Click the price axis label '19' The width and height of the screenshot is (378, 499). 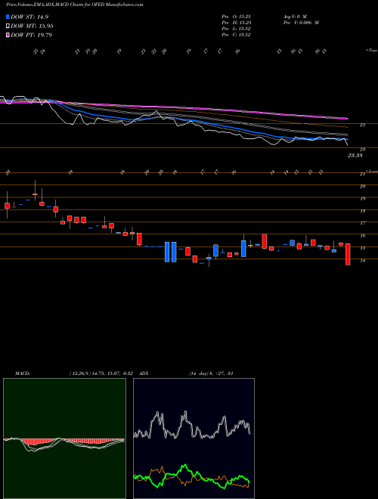tap(362, 199)
